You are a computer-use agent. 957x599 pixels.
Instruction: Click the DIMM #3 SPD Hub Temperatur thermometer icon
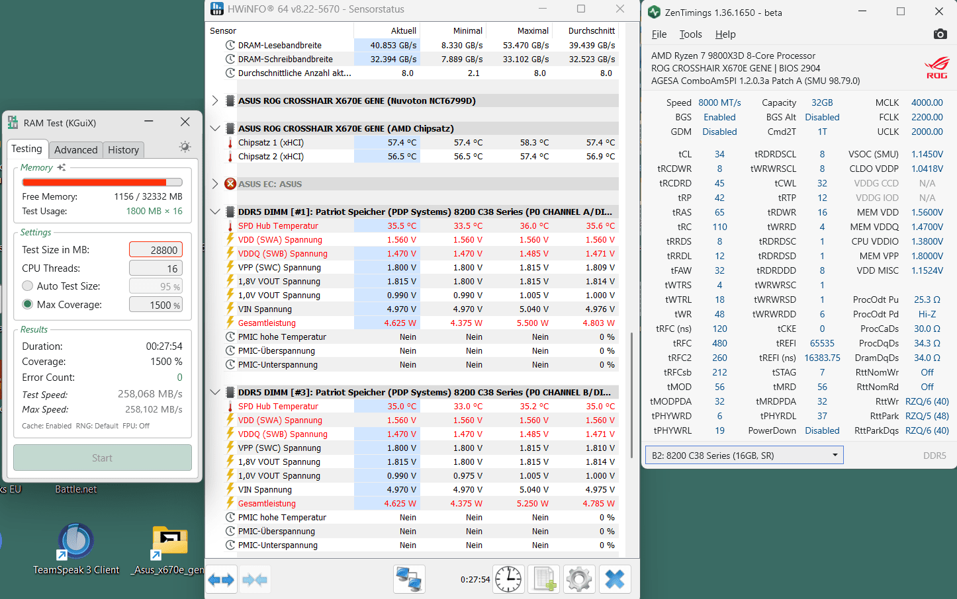click(x=230, y=406)
